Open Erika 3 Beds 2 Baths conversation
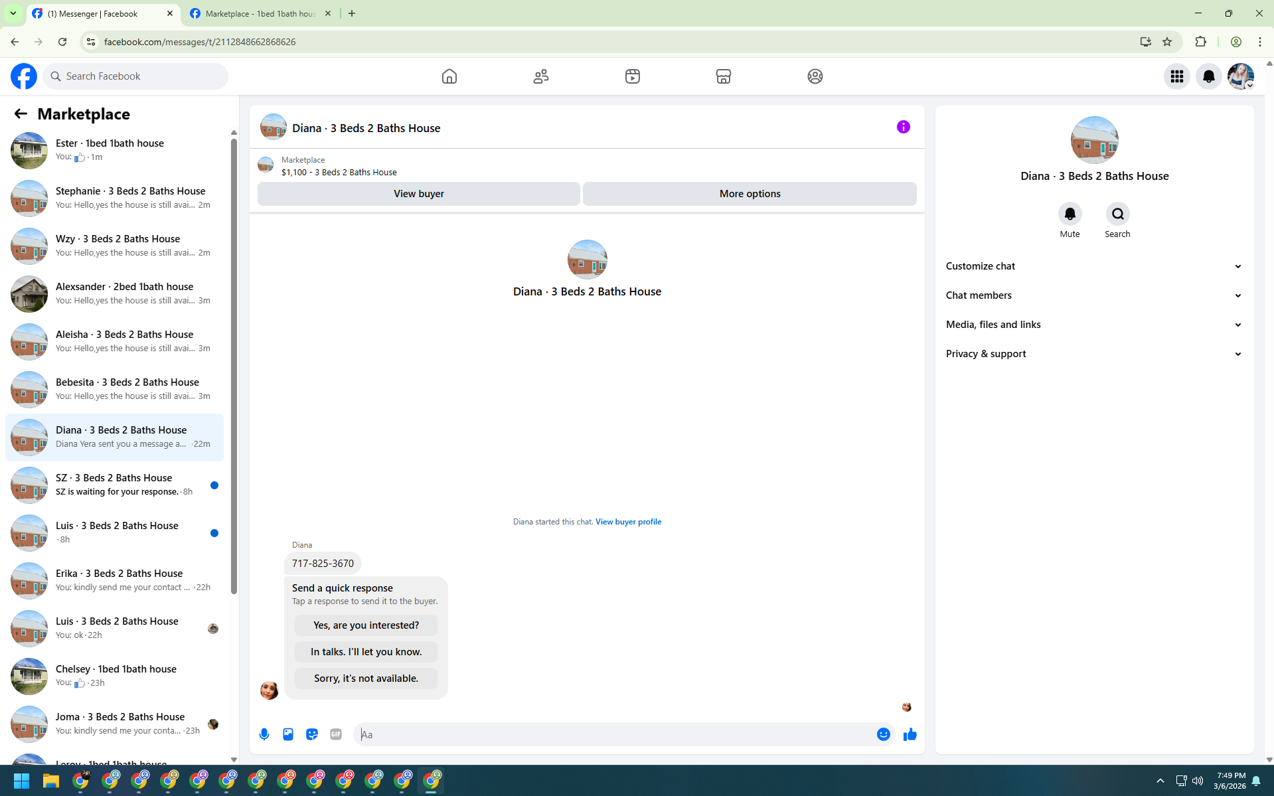The height and width of the screenshot is (796, 1274). pos(114,581)
